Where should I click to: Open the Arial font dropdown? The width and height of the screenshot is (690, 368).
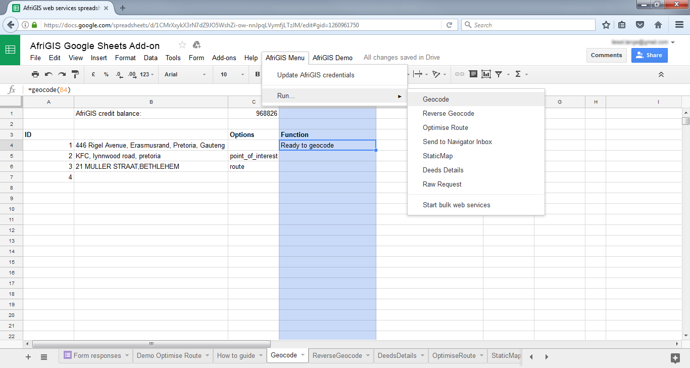[x=184, y=74]
